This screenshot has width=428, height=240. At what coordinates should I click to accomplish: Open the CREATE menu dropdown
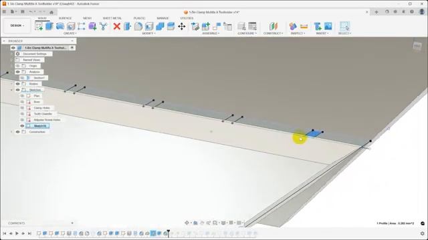click(x=70, y=33)
